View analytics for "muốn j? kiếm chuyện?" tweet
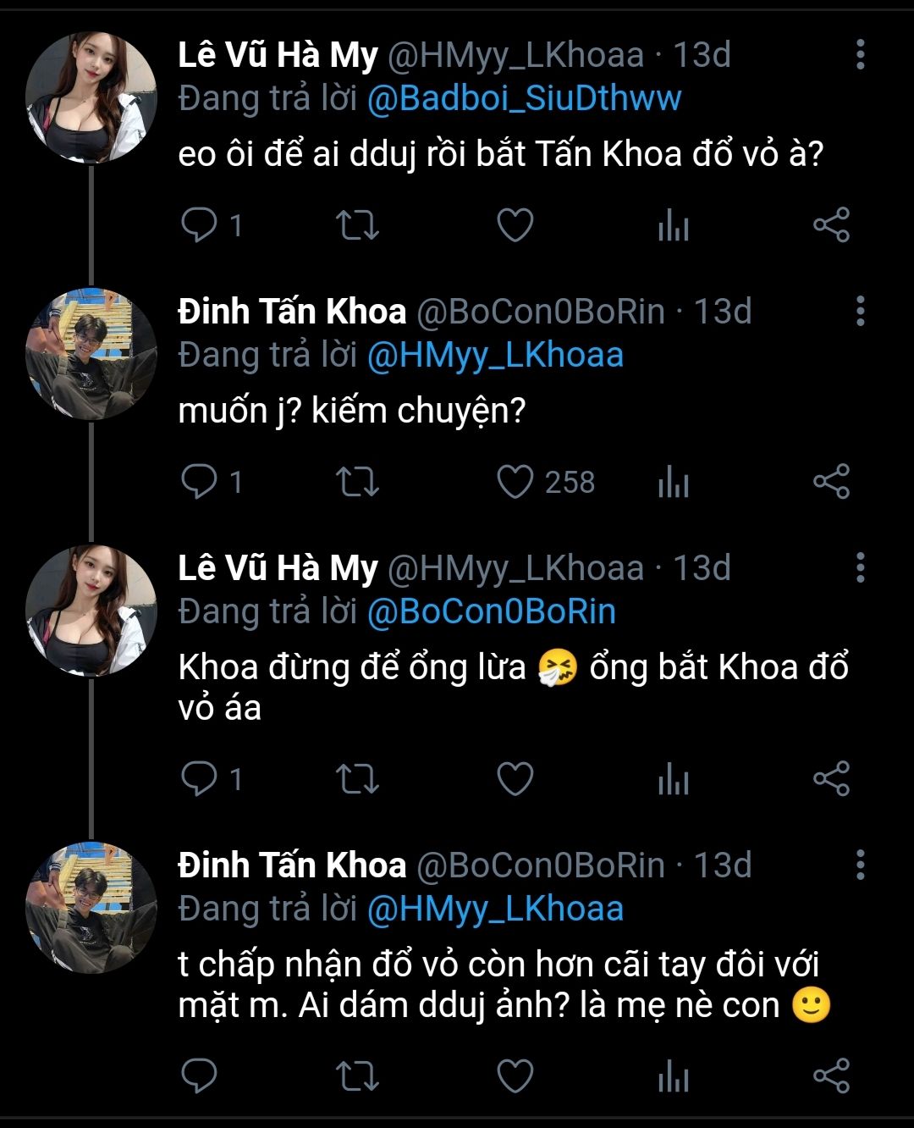Image resolution: width=914 pixels, height=1128 pixels. tap(674, 482)
